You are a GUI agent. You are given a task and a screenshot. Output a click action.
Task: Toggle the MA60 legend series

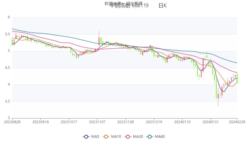click(x=155, y=137)
